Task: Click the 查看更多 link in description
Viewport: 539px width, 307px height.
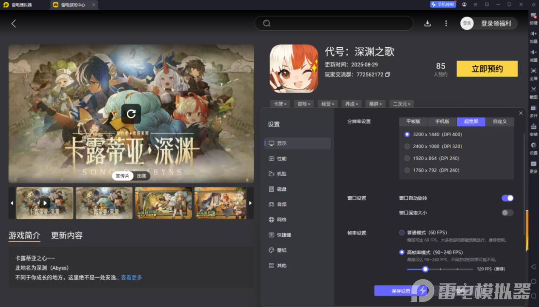Action: point(131,278)
